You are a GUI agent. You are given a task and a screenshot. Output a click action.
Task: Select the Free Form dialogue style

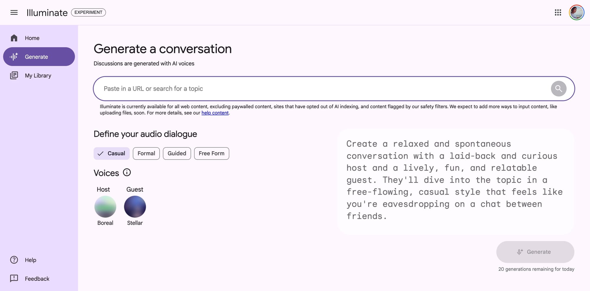coord(212,153)
